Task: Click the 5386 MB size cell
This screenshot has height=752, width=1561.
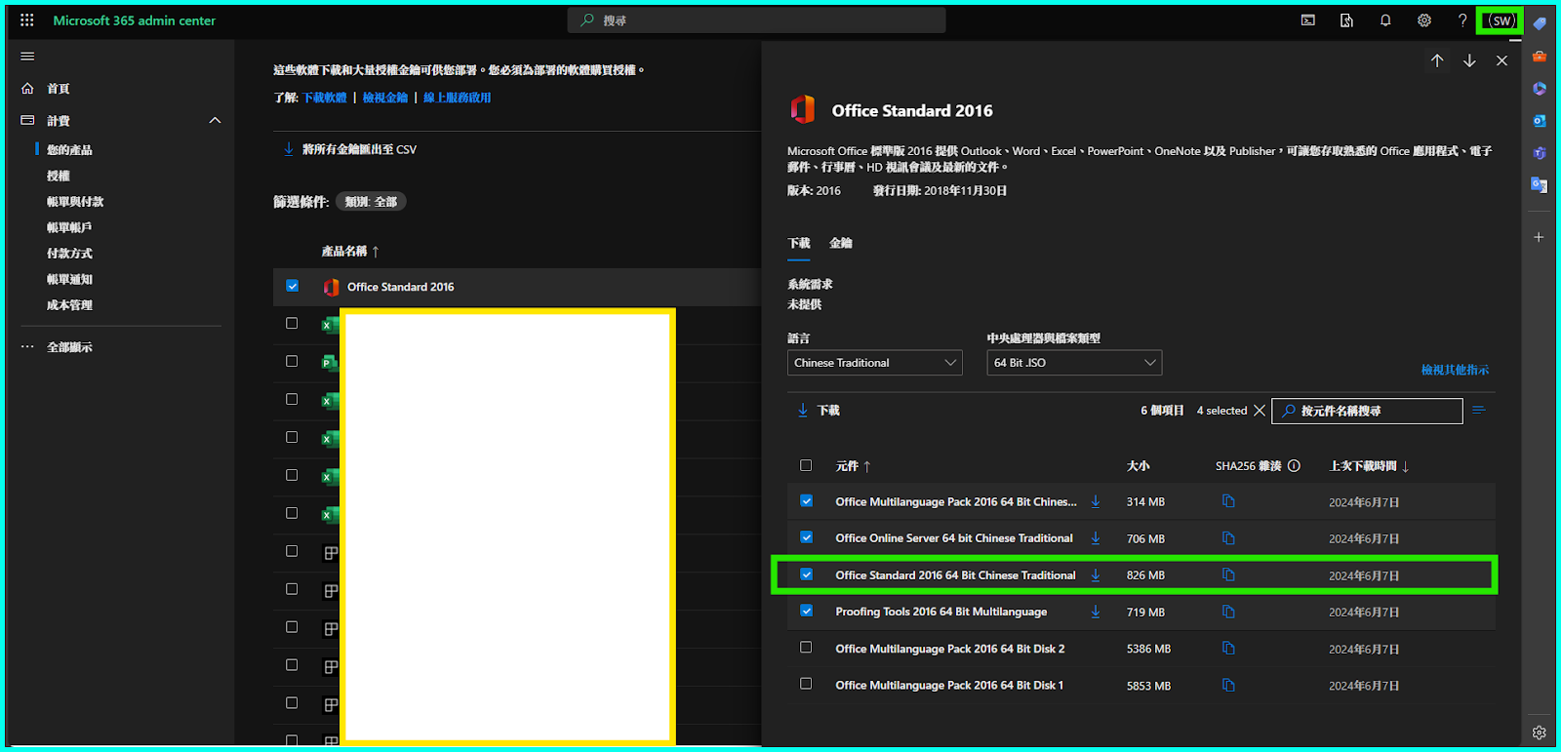Action: tap(1148, 649)
